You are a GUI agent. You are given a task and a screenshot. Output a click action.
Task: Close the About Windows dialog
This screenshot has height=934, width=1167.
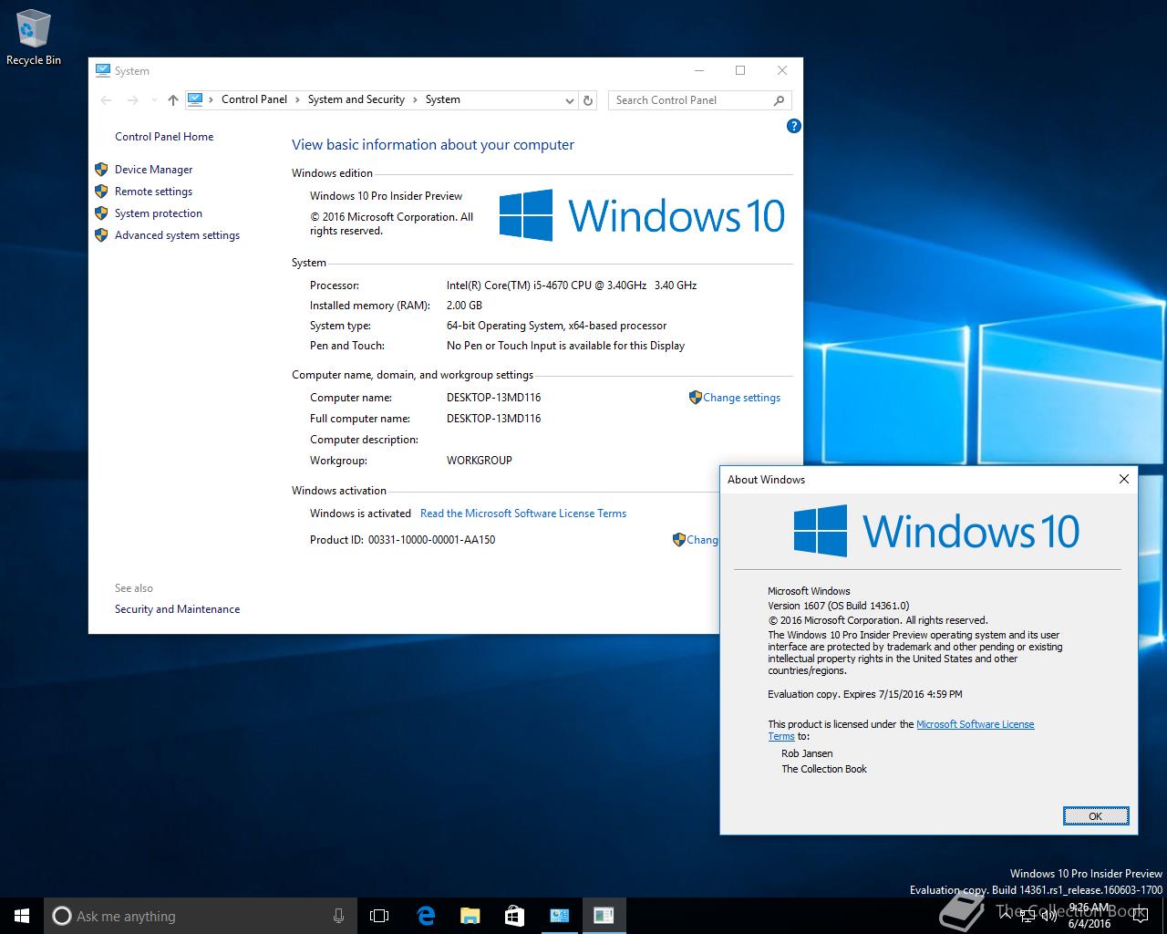[x=1124, y=479]
